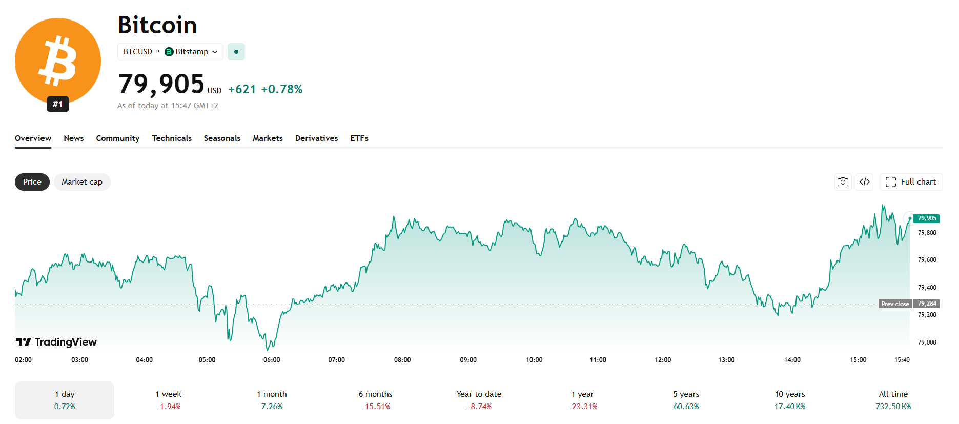Image resolution: width=959 pixels, height=424 pixels.
Task: Select the All time range
Action: tap(893, 400)
